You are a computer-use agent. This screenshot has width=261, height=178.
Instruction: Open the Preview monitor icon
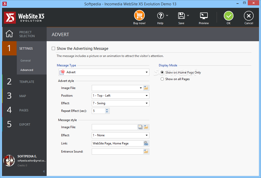click(x=204, y=16)
